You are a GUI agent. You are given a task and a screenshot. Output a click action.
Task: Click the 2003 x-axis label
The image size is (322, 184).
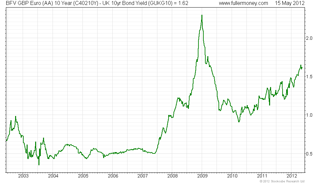click(x=23, y=176)
